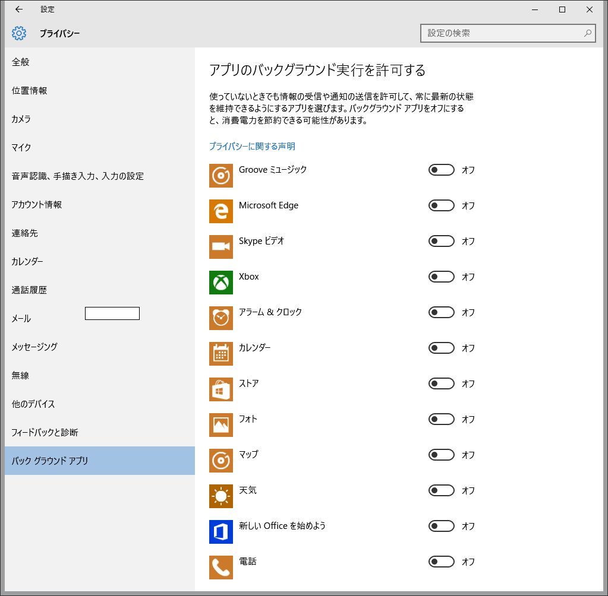The image size is (608, 596).
Task: Click the プライバシー header title
Action: click(59, 34)
